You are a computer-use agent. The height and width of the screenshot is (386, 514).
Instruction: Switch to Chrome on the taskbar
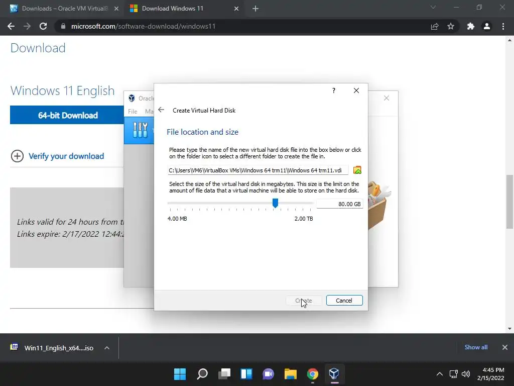click(x=312, y=373)
